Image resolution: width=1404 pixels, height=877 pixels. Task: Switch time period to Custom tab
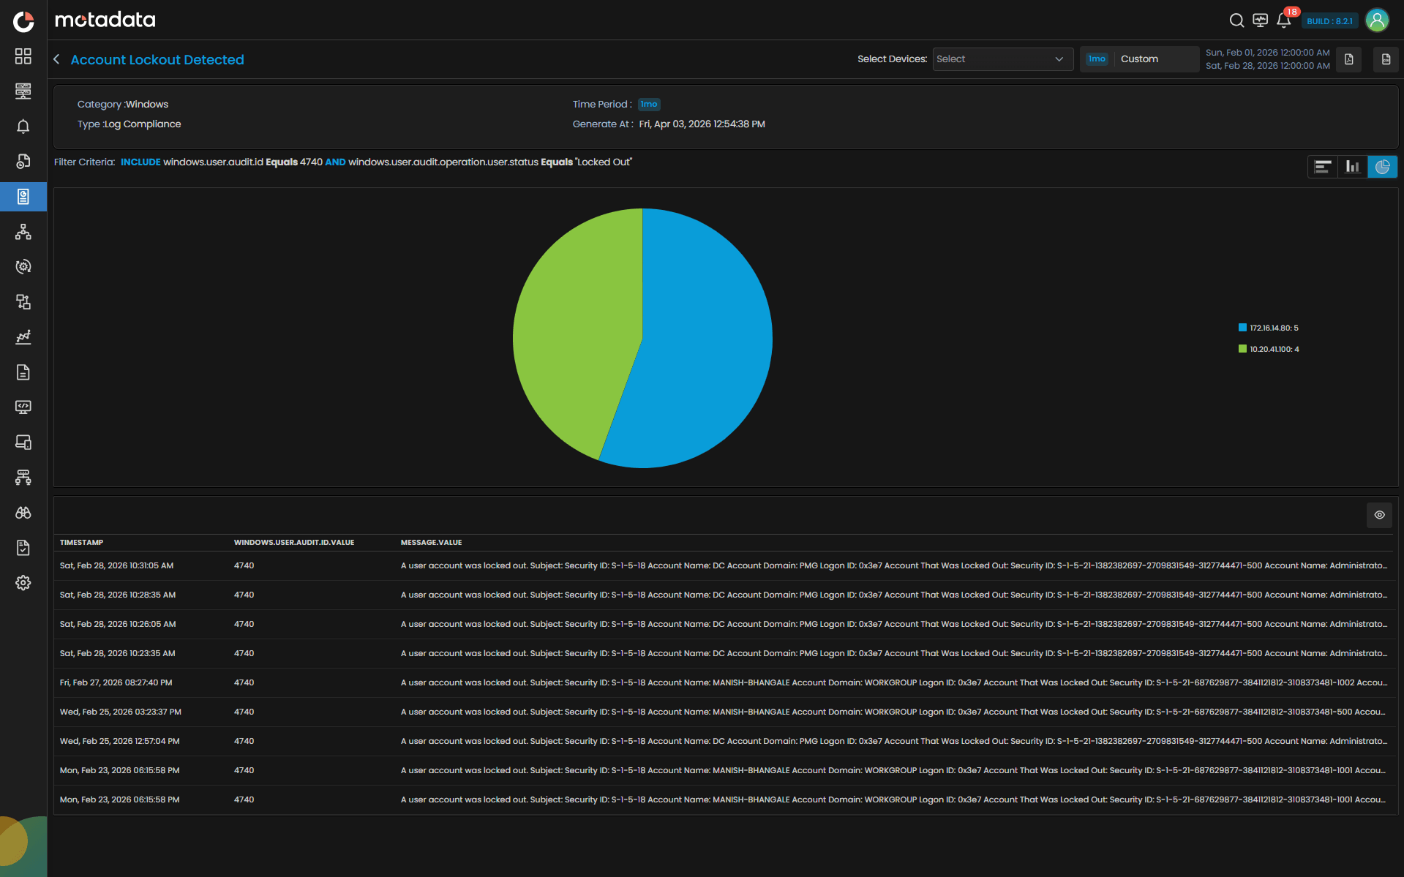[x=1139, y=59]
